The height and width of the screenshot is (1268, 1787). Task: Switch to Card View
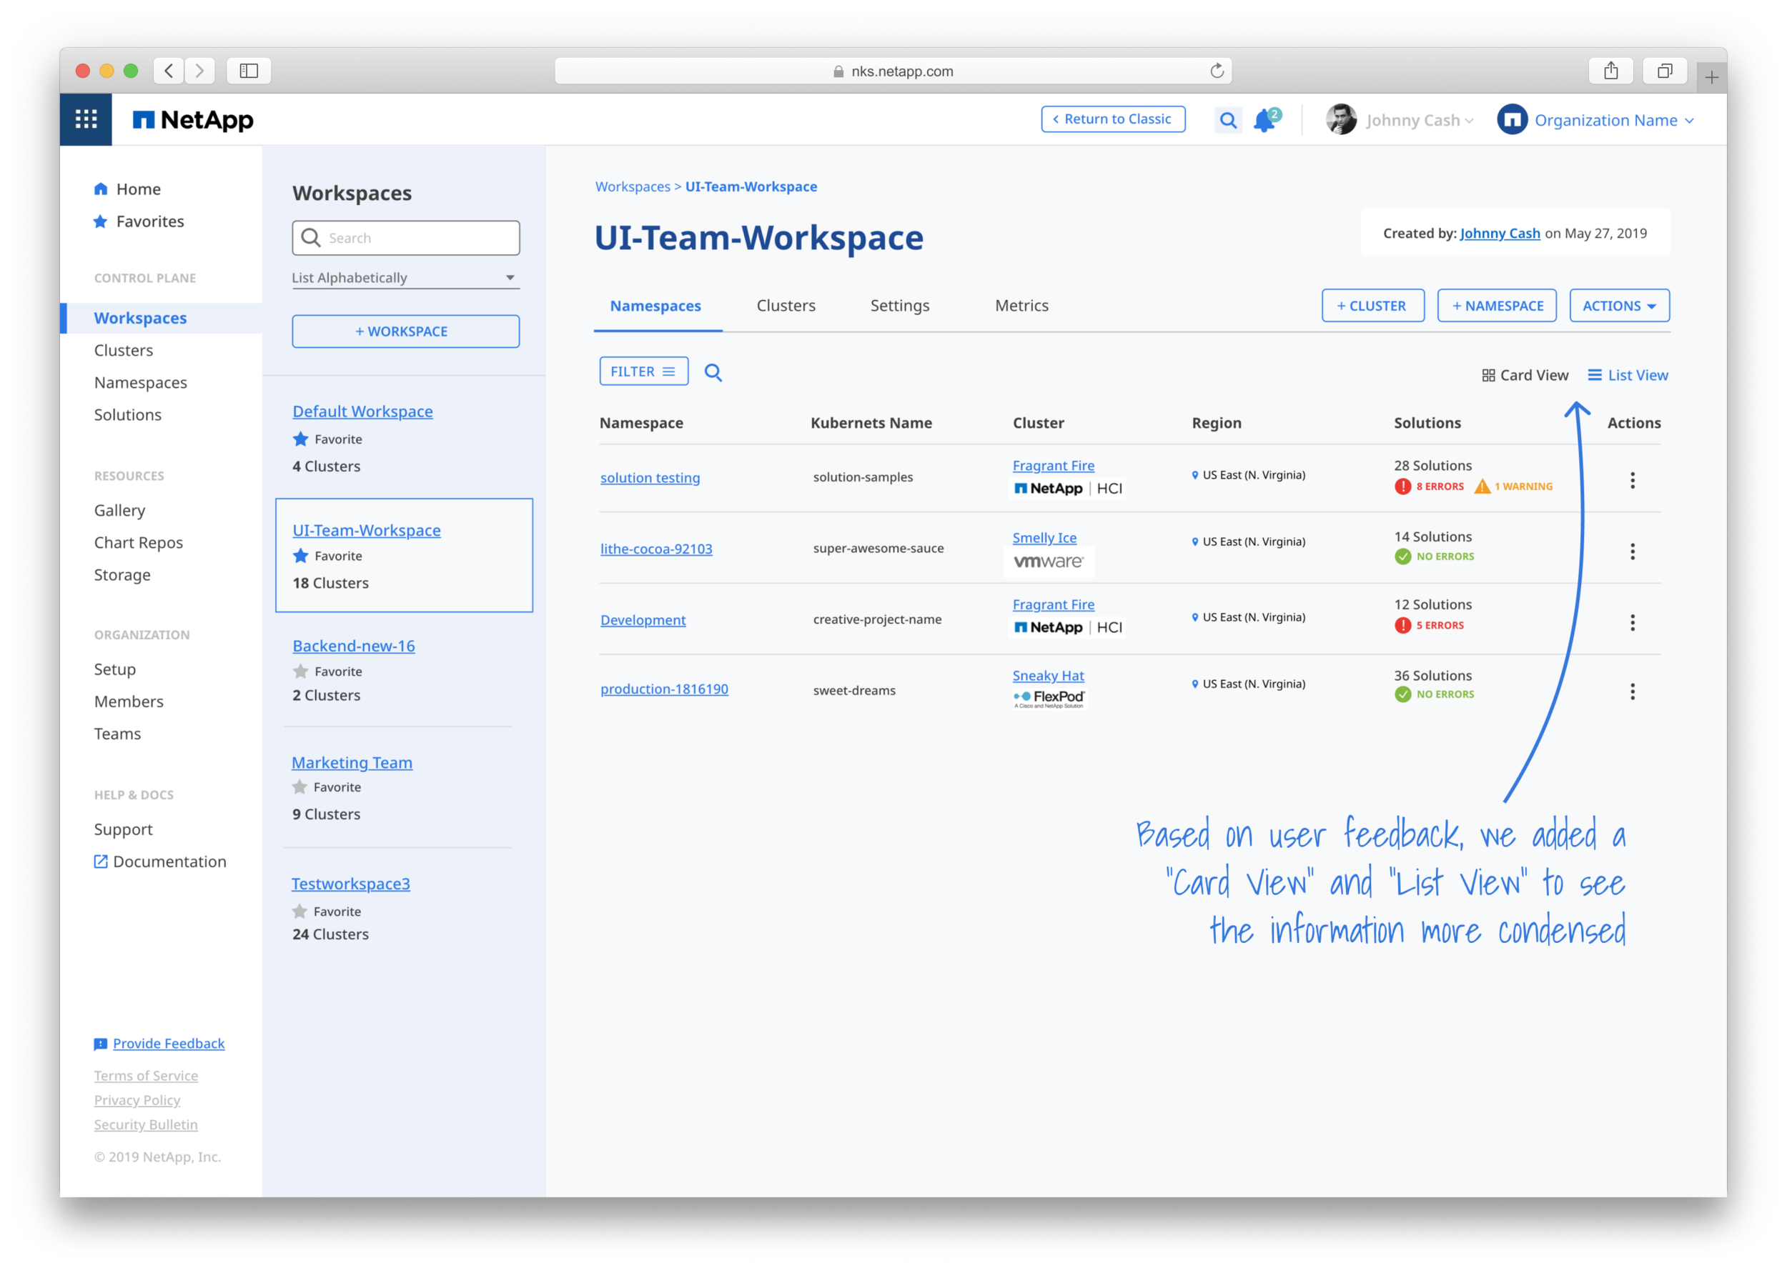tap(1525, 376)
